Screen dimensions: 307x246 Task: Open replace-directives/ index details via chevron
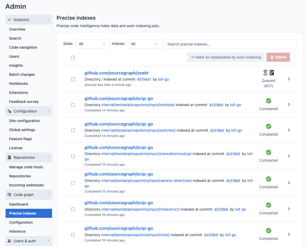tap(289, 183)
